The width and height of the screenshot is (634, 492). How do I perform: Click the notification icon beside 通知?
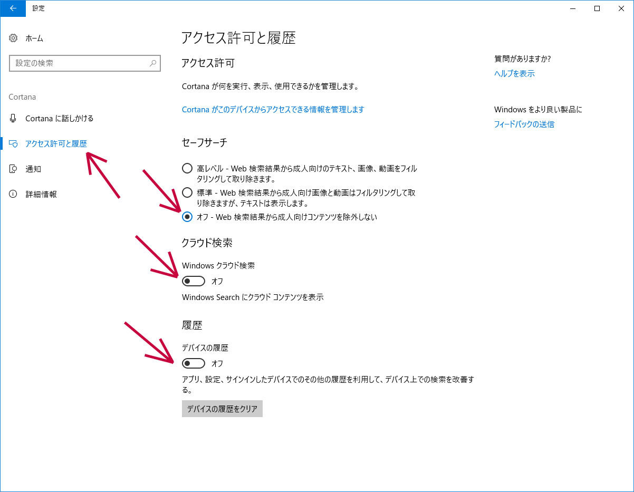tap(14, 169)
